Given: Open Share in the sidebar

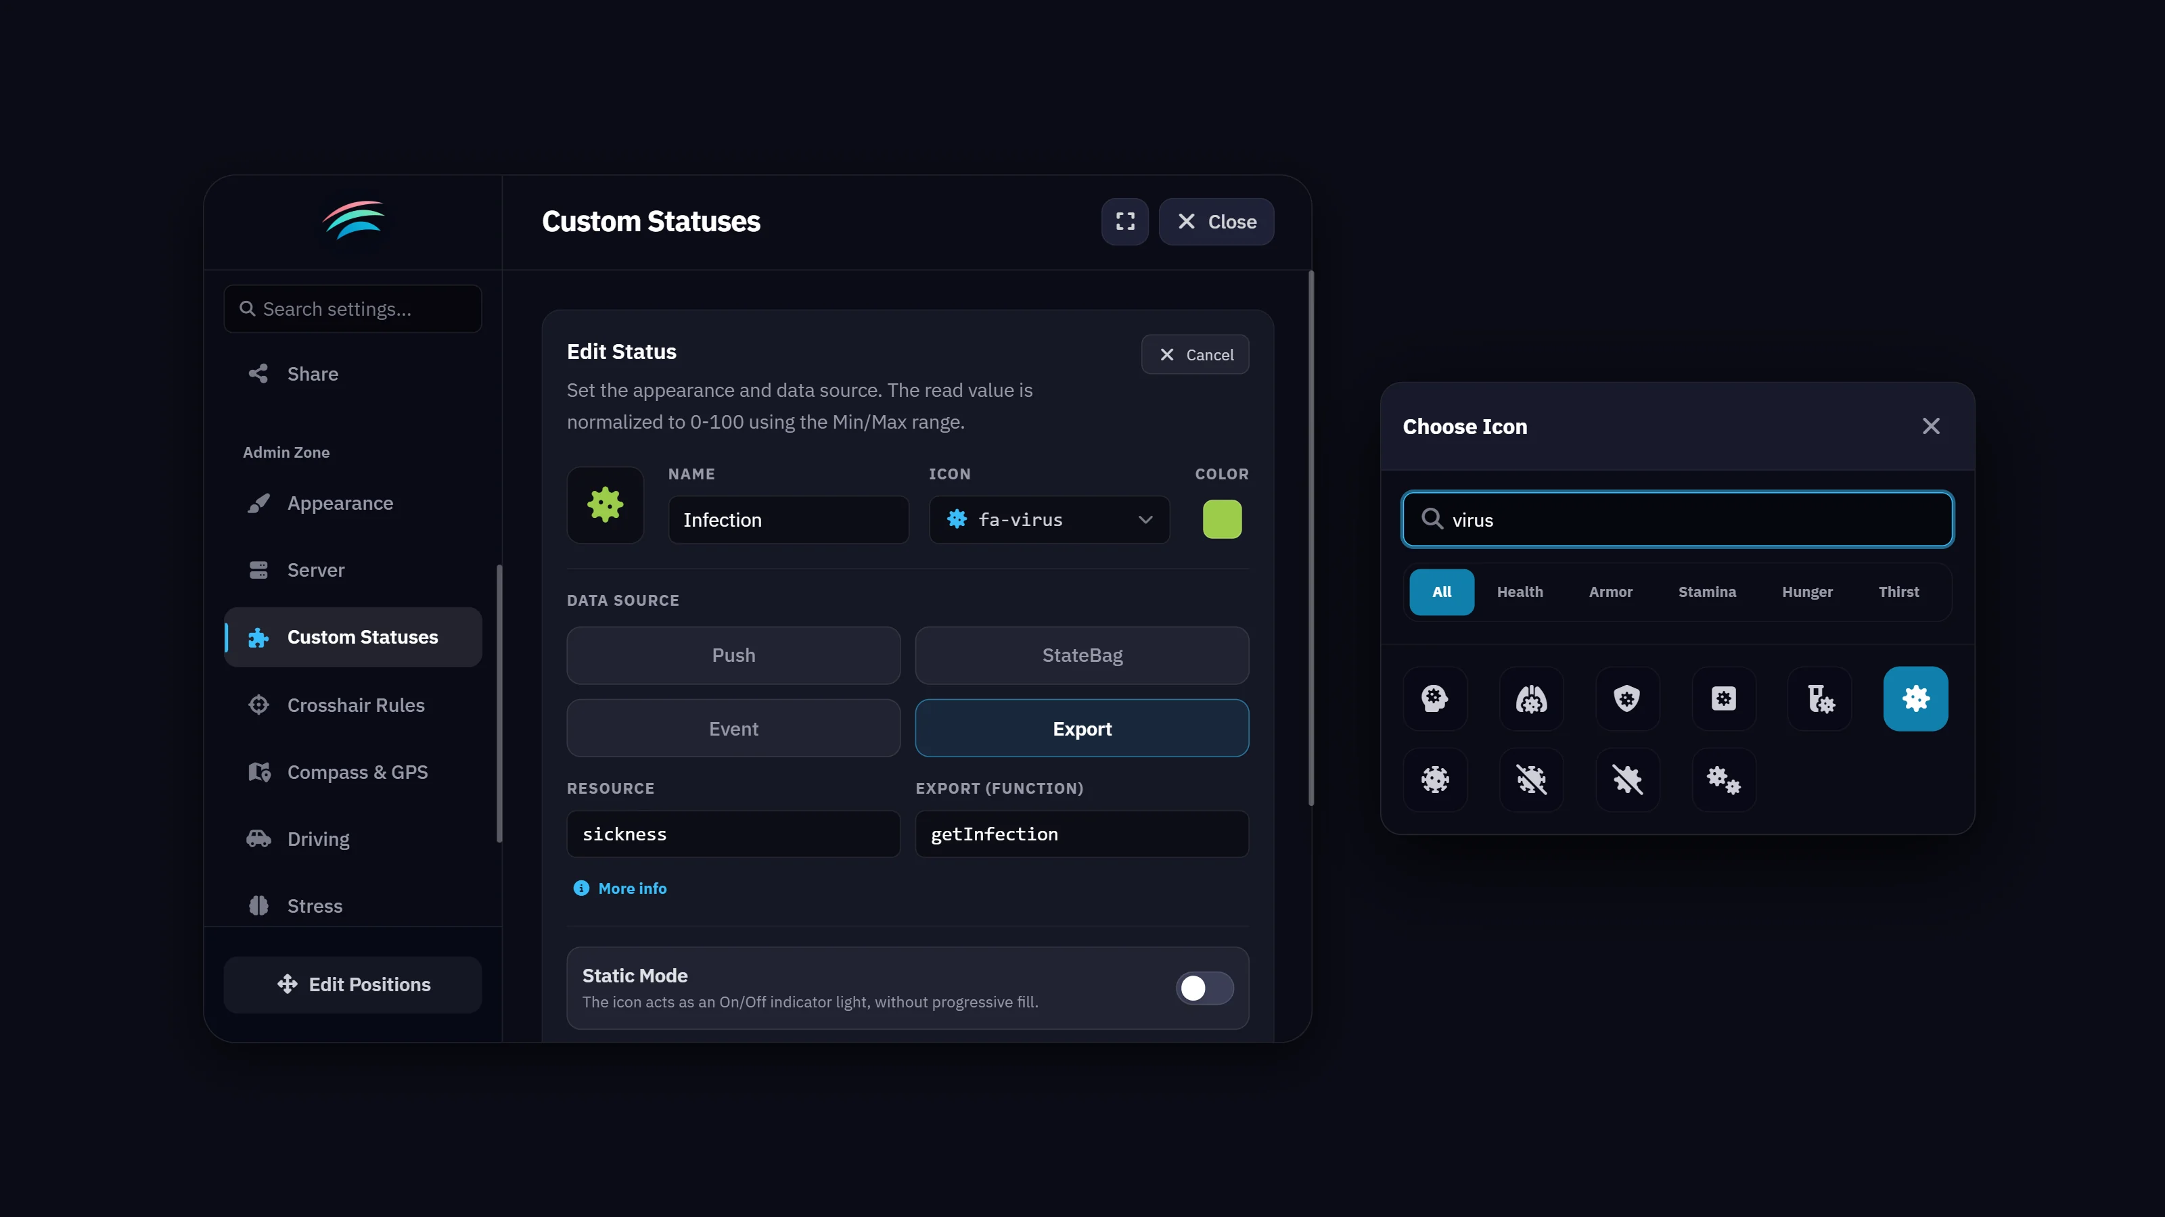Looking at the screenshot, I should [x=353, y=374].
